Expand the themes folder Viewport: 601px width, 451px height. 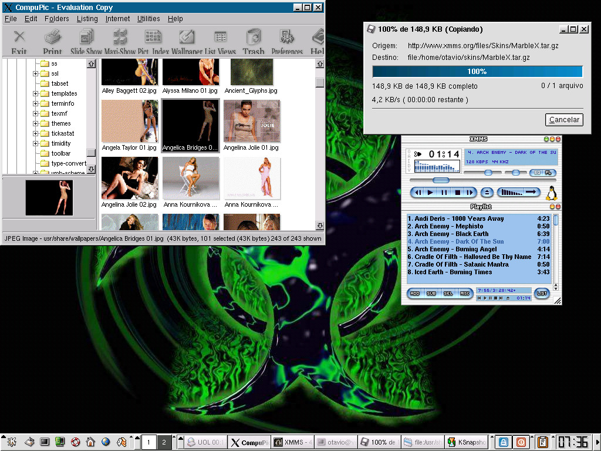pos(36,123)
